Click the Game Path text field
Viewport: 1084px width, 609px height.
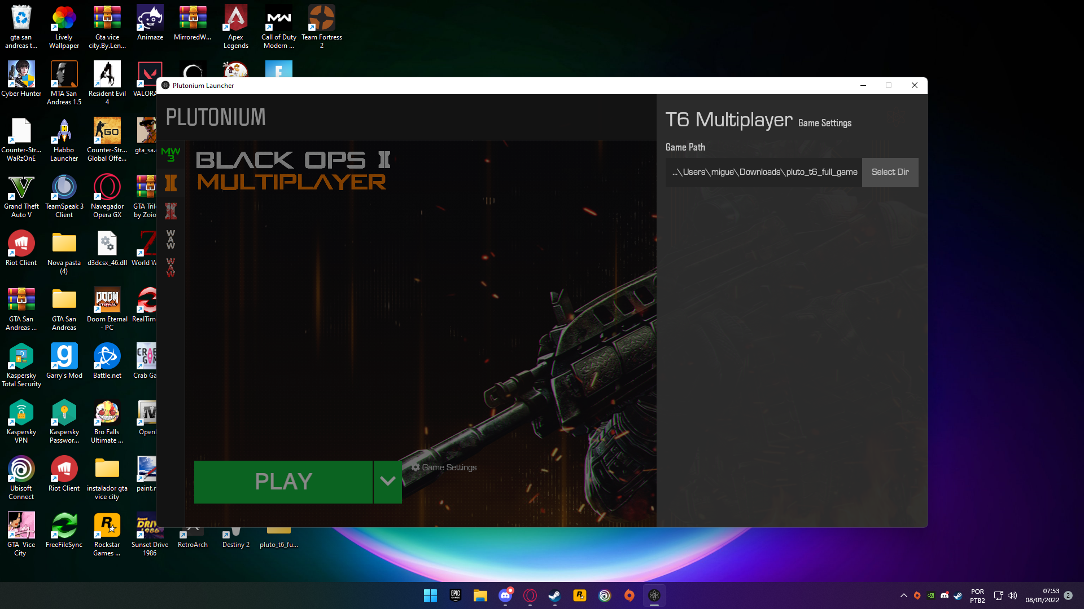764,172
